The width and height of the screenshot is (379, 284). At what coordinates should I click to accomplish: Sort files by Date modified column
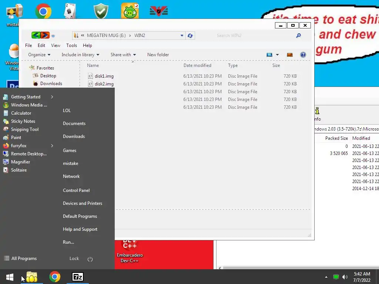197,65
